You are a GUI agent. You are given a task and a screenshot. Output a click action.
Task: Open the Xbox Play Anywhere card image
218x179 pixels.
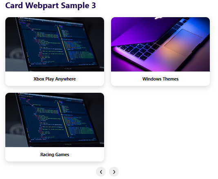pyautogui.click(x=55, y=44)
